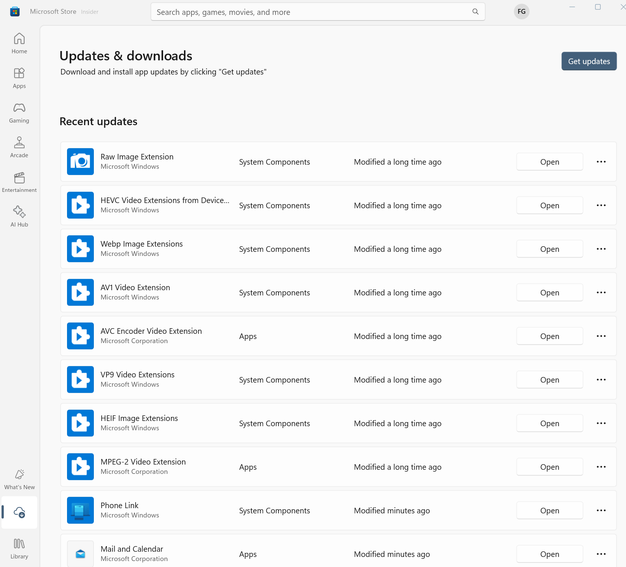Open the Mail and Calendar app
Viewport: 626px width, 567px height.
point(549,554)
